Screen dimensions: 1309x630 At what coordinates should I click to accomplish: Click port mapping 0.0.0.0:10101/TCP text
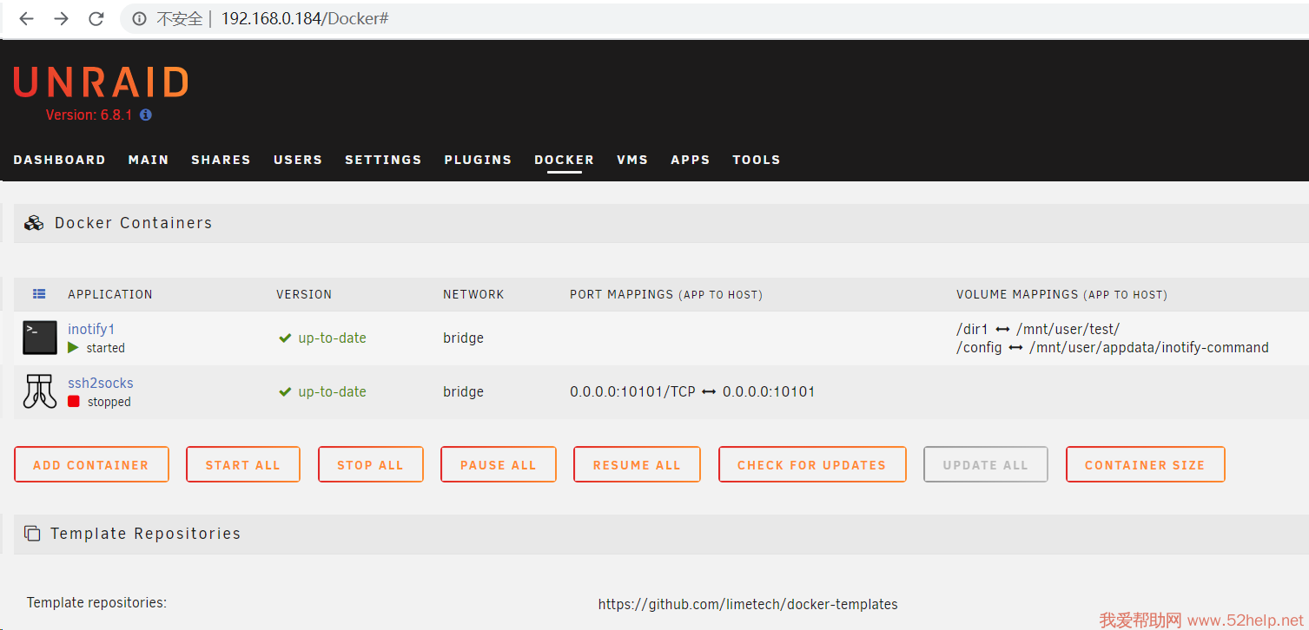point(632,391)
